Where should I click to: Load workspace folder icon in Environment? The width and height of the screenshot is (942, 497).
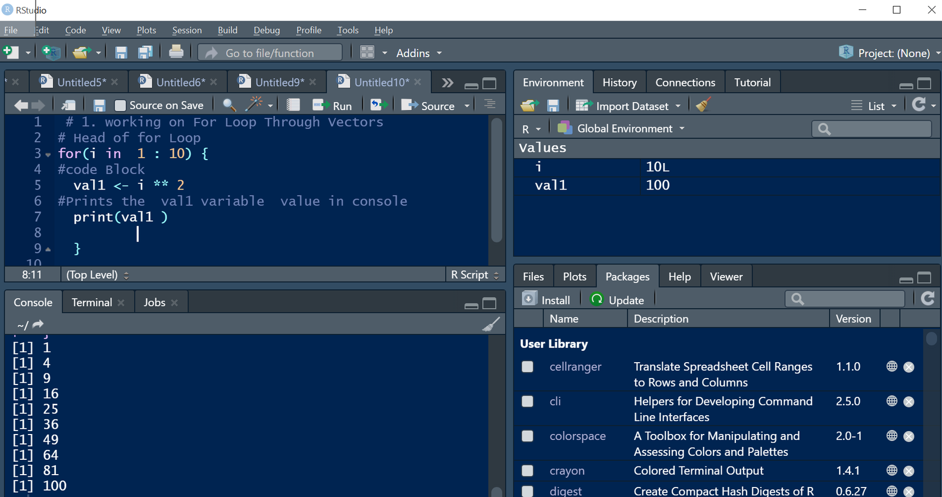[529, 105]
